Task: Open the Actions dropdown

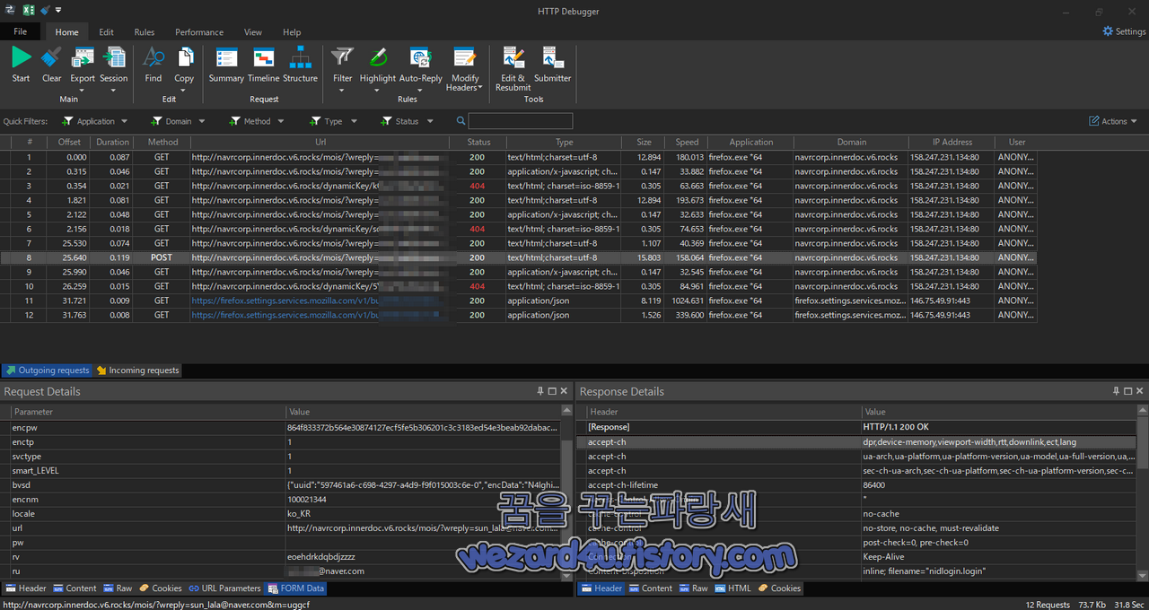Action: pyautogui.click(x=1113, y=121)
